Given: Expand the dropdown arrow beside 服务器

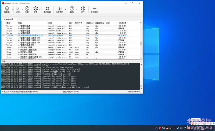Looking at the screenshot, I should tap(12, 10).
